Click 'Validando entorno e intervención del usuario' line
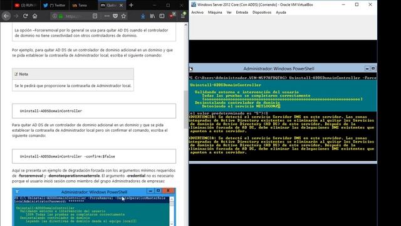Image resolution: width=401 pixels, height=226 pixels. [x=246, y=92]
